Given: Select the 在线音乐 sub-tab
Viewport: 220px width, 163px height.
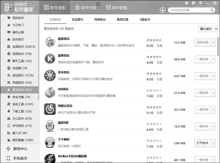Looking at the screenshot, I should pyautogui.click(x=78, y=20).
